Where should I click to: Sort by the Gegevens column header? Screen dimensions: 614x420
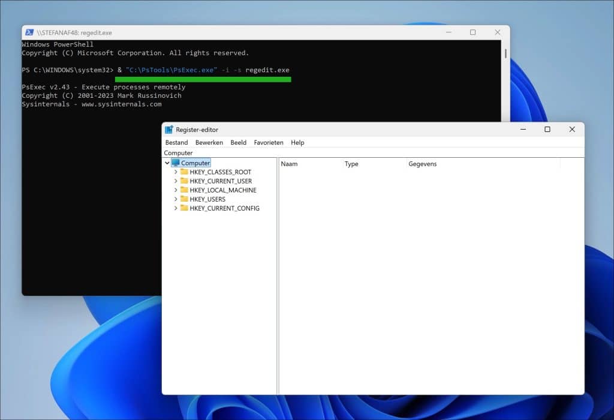pos(483,164)
